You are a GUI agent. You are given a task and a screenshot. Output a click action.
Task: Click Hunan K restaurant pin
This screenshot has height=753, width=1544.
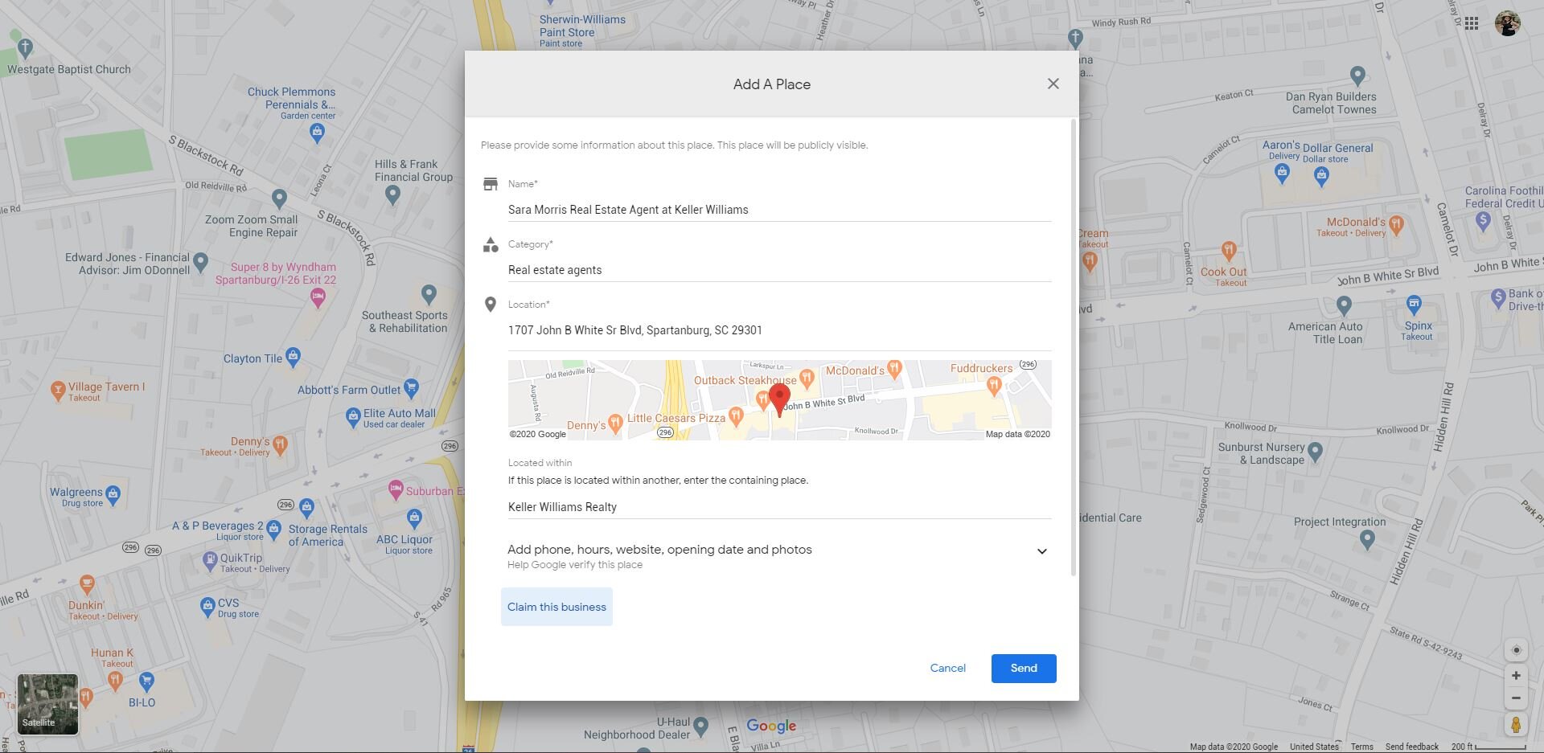point(115,681)
